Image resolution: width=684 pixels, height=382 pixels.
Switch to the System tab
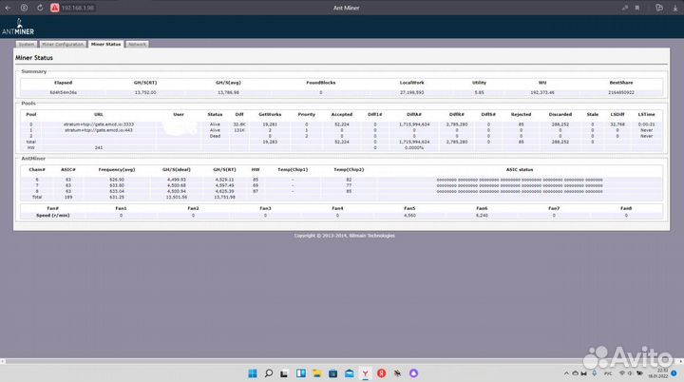pyautogui.click(x=27, y=44)
